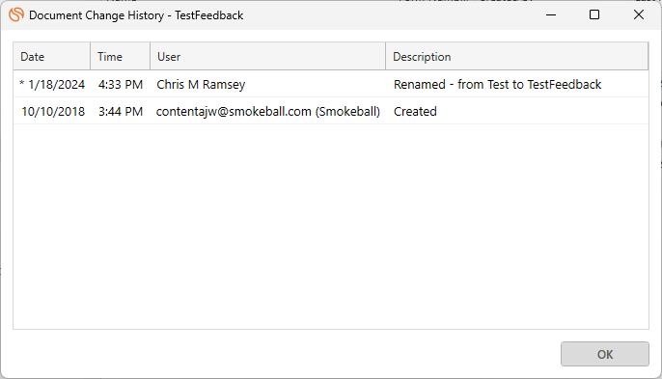The width and height of the screenshot is (662, 379).
Task: Click the OK button
Action: tap(604, 354)
